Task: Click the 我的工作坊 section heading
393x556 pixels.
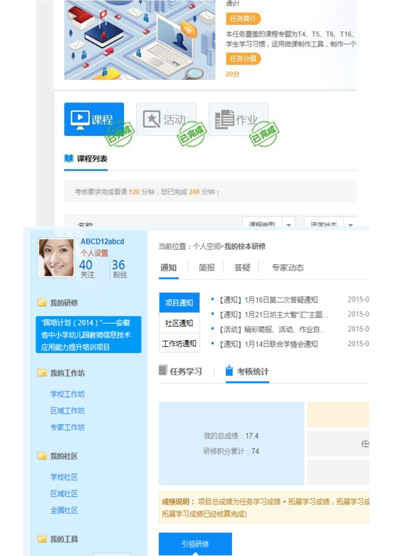Action: coord(67,373)
